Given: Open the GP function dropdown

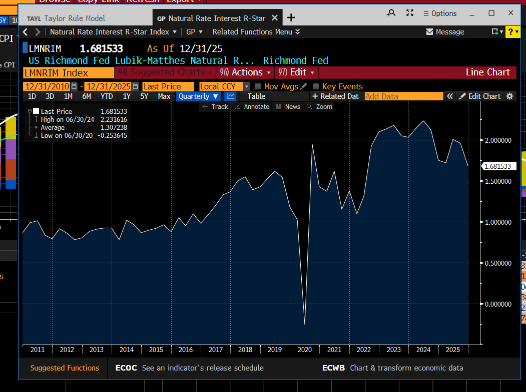Looking at the screenshot, I should click(x=195, y=32).
